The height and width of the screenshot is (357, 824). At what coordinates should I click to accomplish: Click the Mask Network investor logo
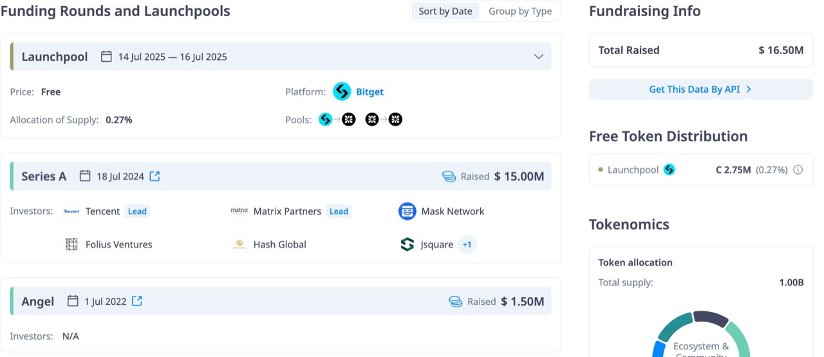click(407, 211)
